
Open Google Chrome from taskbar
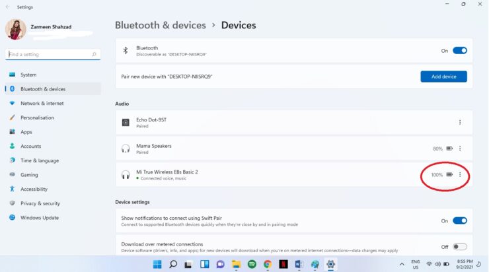coord(268,264)
